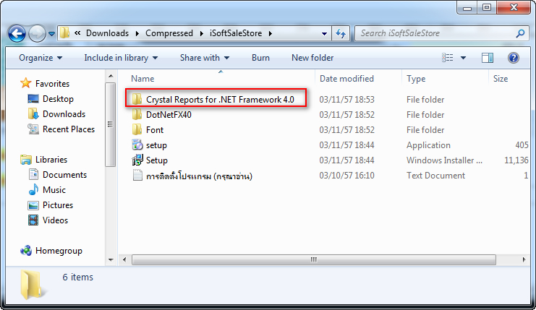This screenshot has width=536, height=310.
Task: Select Setup Windows Installer package
Action: point(156,160)
